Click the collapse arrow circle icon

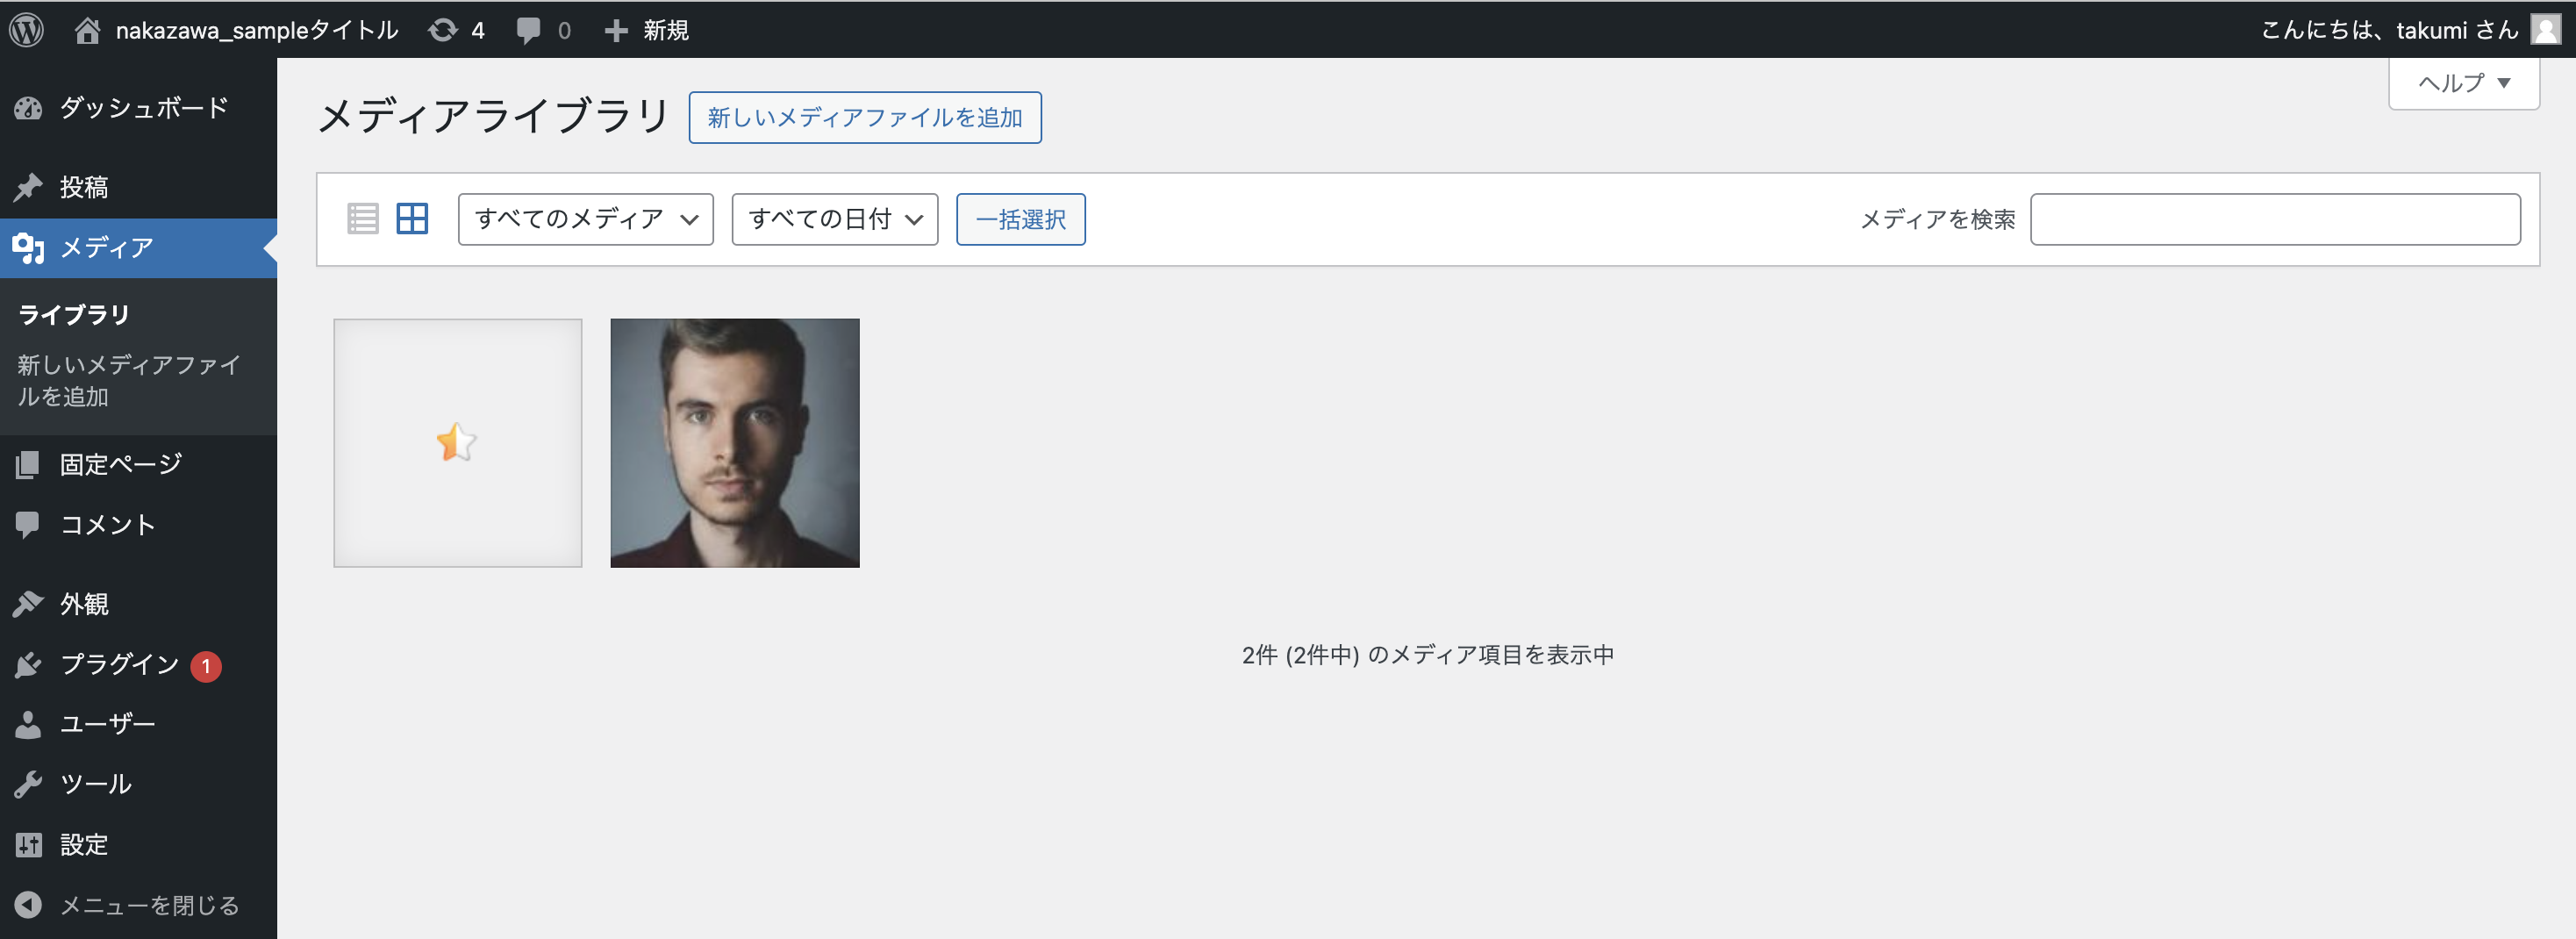pos(28,905)
